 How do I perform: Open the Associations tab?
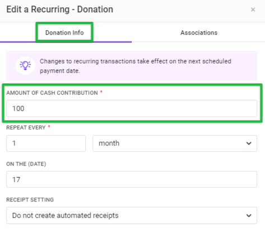(x=199, y=32)
